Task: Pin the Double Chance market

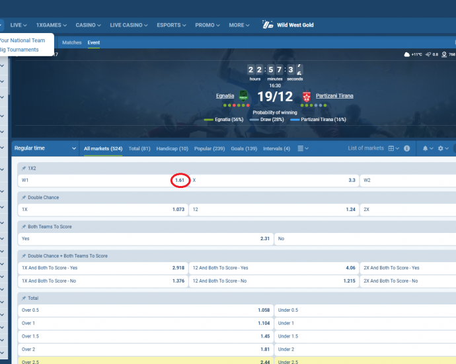Action: click(24, 197)
